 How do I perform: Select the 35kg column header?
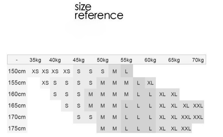pos(35,60)
